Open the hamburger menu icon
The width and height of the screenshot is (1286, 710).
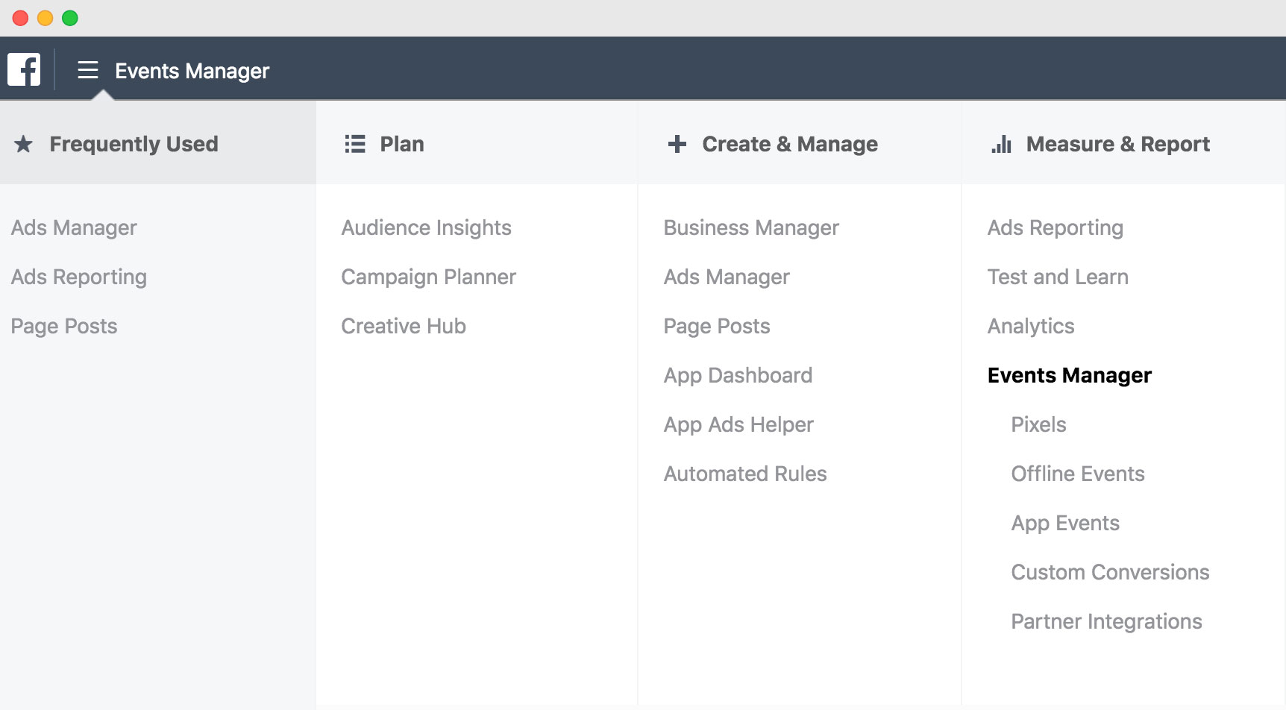tap(88, 70)
